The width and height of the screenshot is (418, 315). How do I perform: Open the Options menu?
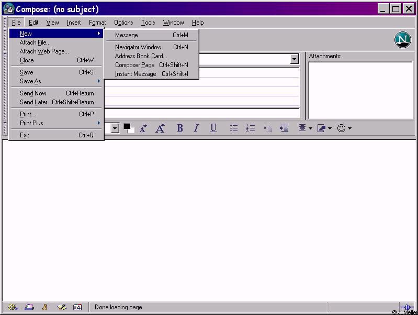tap(123, 23)
